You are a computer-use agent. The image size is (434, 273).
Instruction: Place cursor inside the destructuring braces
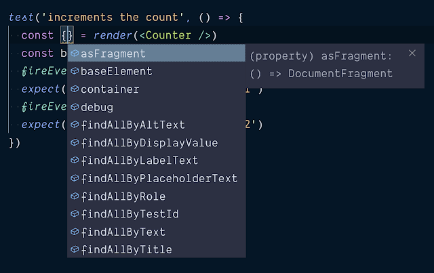tap(67, 35)
